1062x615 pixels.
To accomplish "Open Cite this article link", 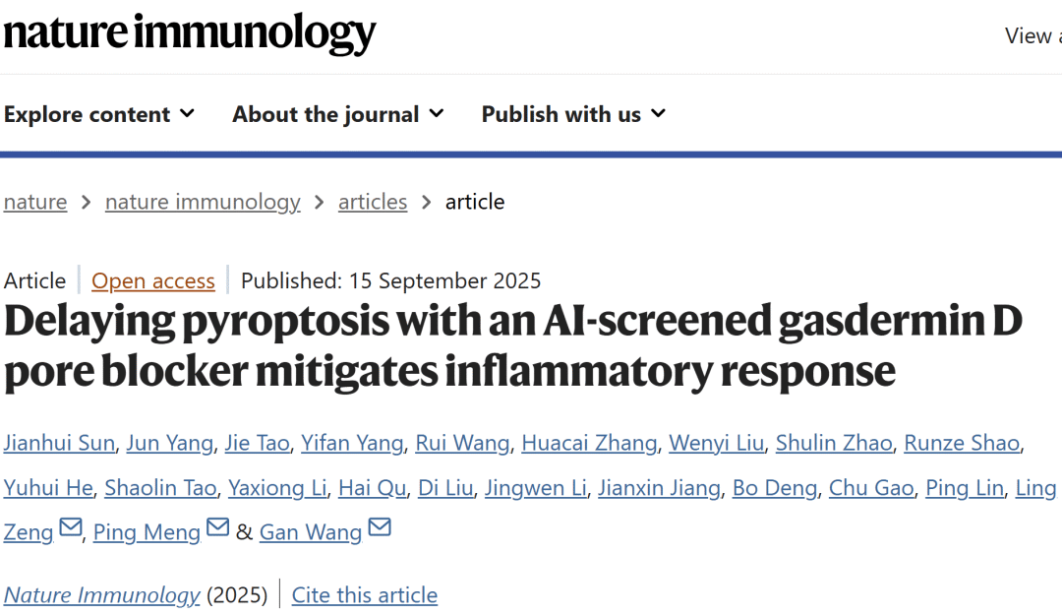I will pyautogui.click(x=365, y=595).
